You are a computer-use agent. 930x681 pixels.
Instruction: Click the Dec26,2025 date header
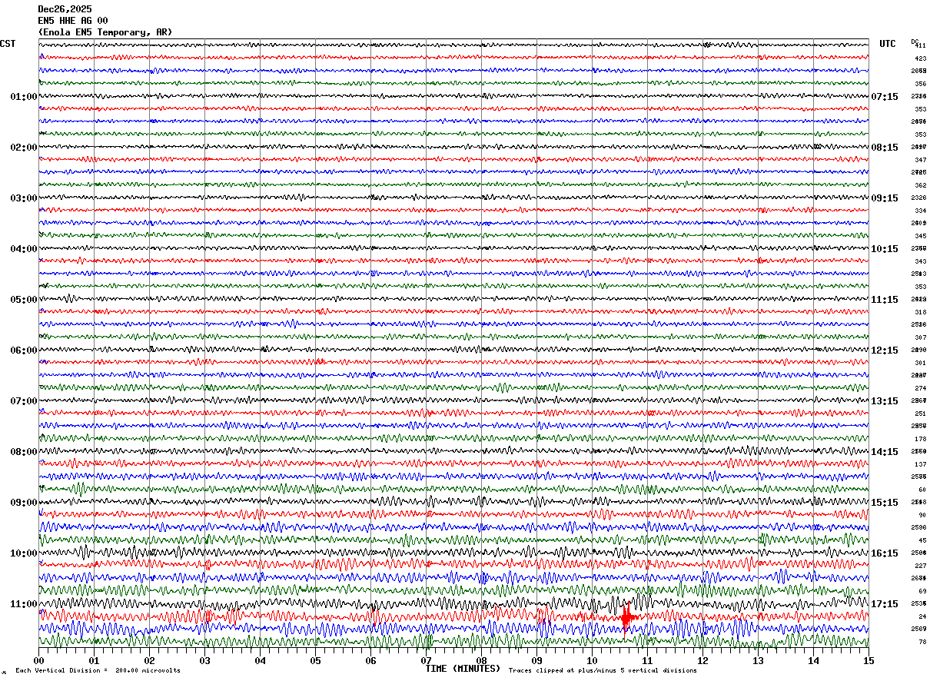pos(65,9)
